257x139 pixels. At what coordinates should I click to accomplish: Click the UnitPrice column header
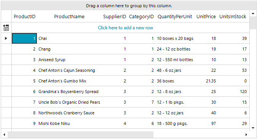click(206, 16)
